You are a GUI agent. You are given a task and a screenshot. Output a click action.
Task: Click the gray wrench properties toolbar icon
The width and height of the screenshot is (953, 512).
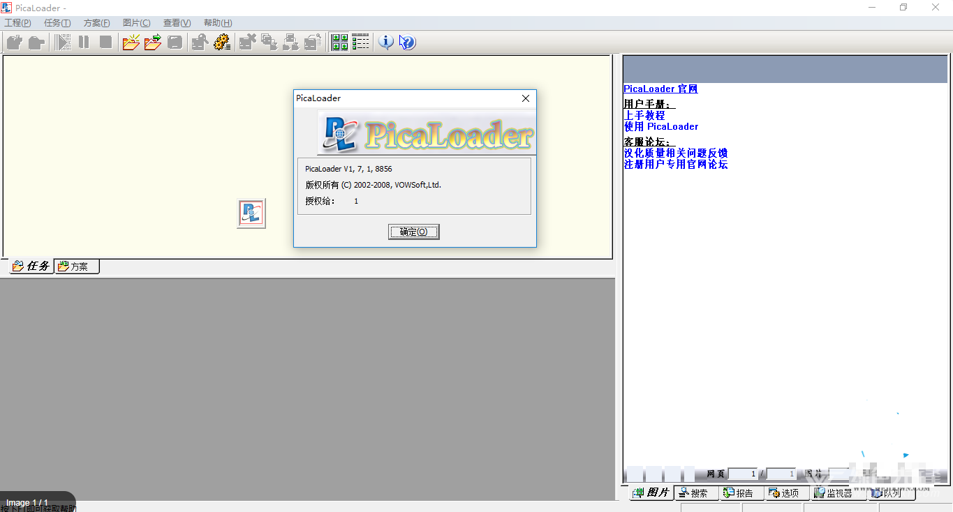tap(200, 42)
